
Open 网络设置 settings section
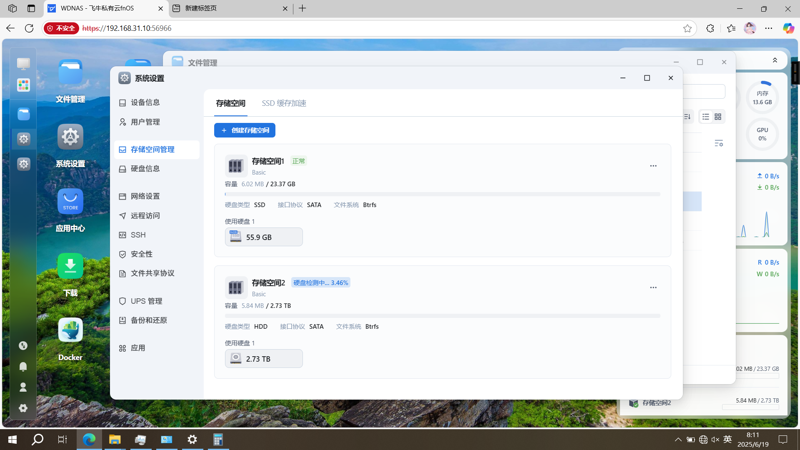(145, 196)
